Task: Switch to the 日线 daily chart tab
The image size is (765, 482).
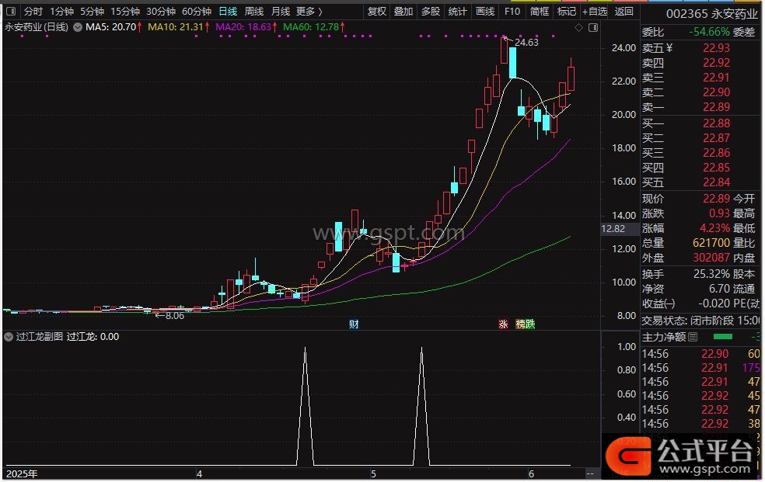Action: point(228,11)
